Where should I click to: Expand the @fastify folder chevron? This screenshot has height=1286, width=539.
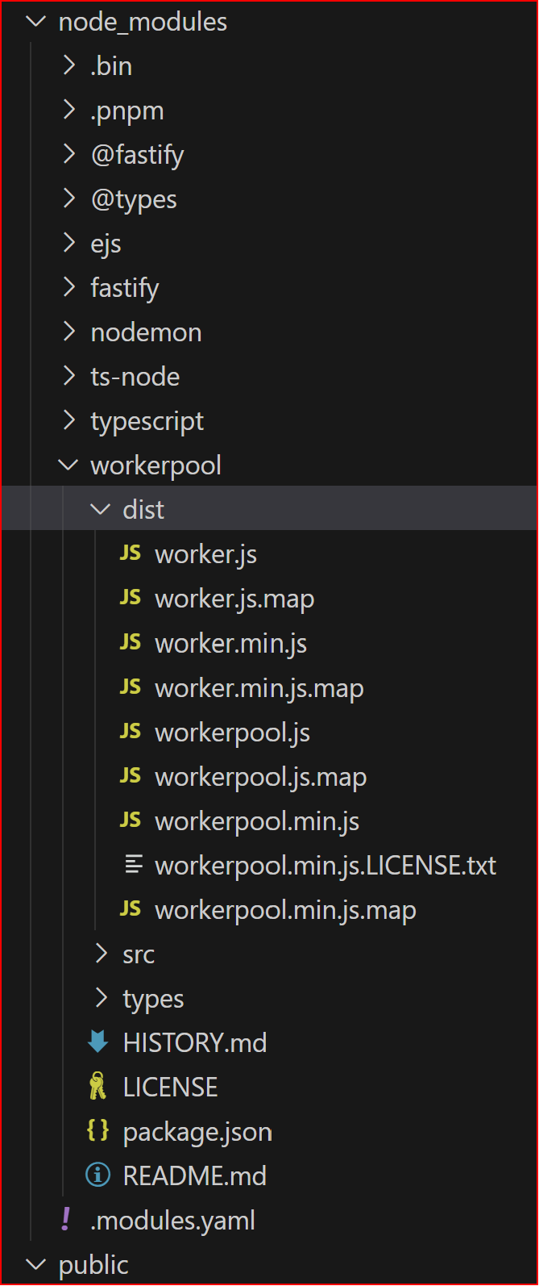point(69,155)
